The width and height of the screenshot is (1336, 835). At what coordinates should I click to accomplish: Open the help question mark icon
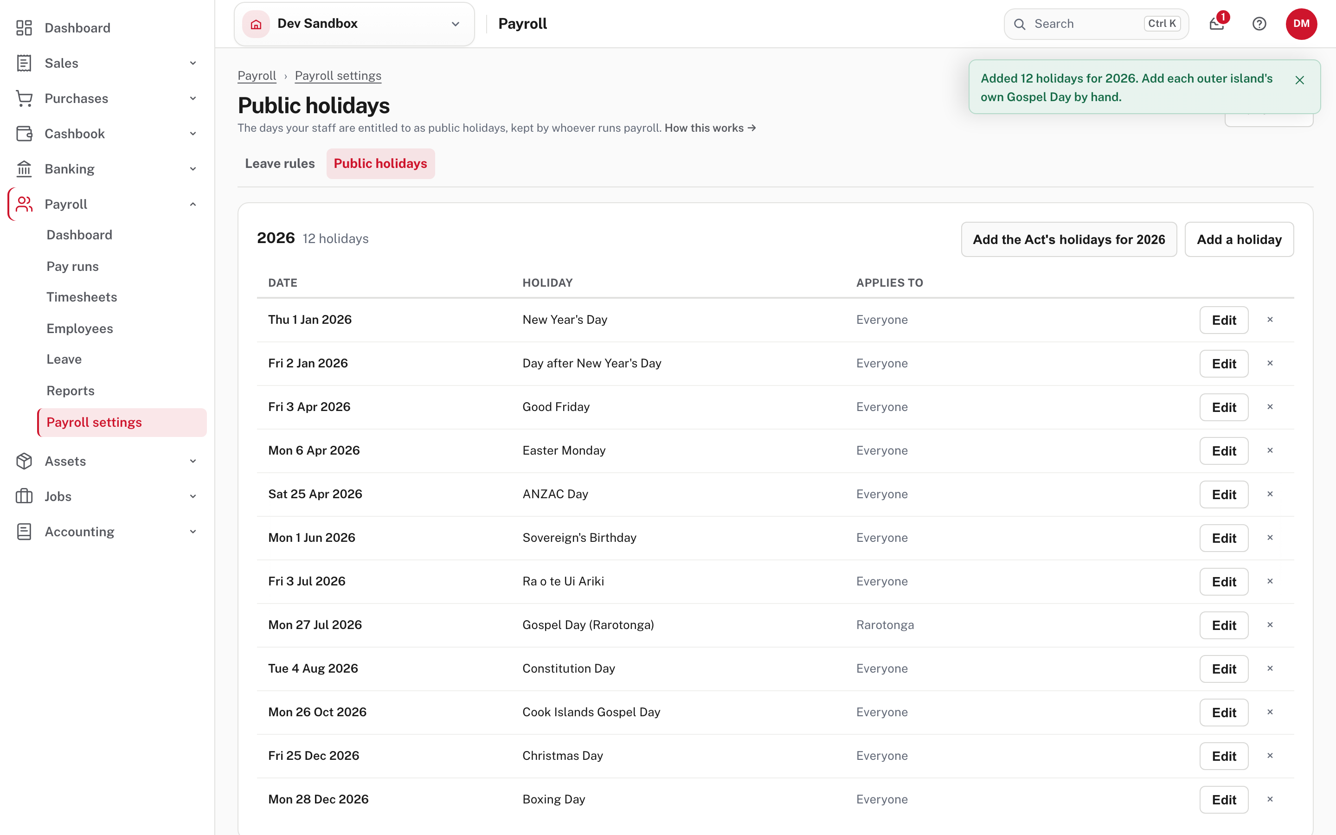pyautogui.click(x=1259, y=24)
